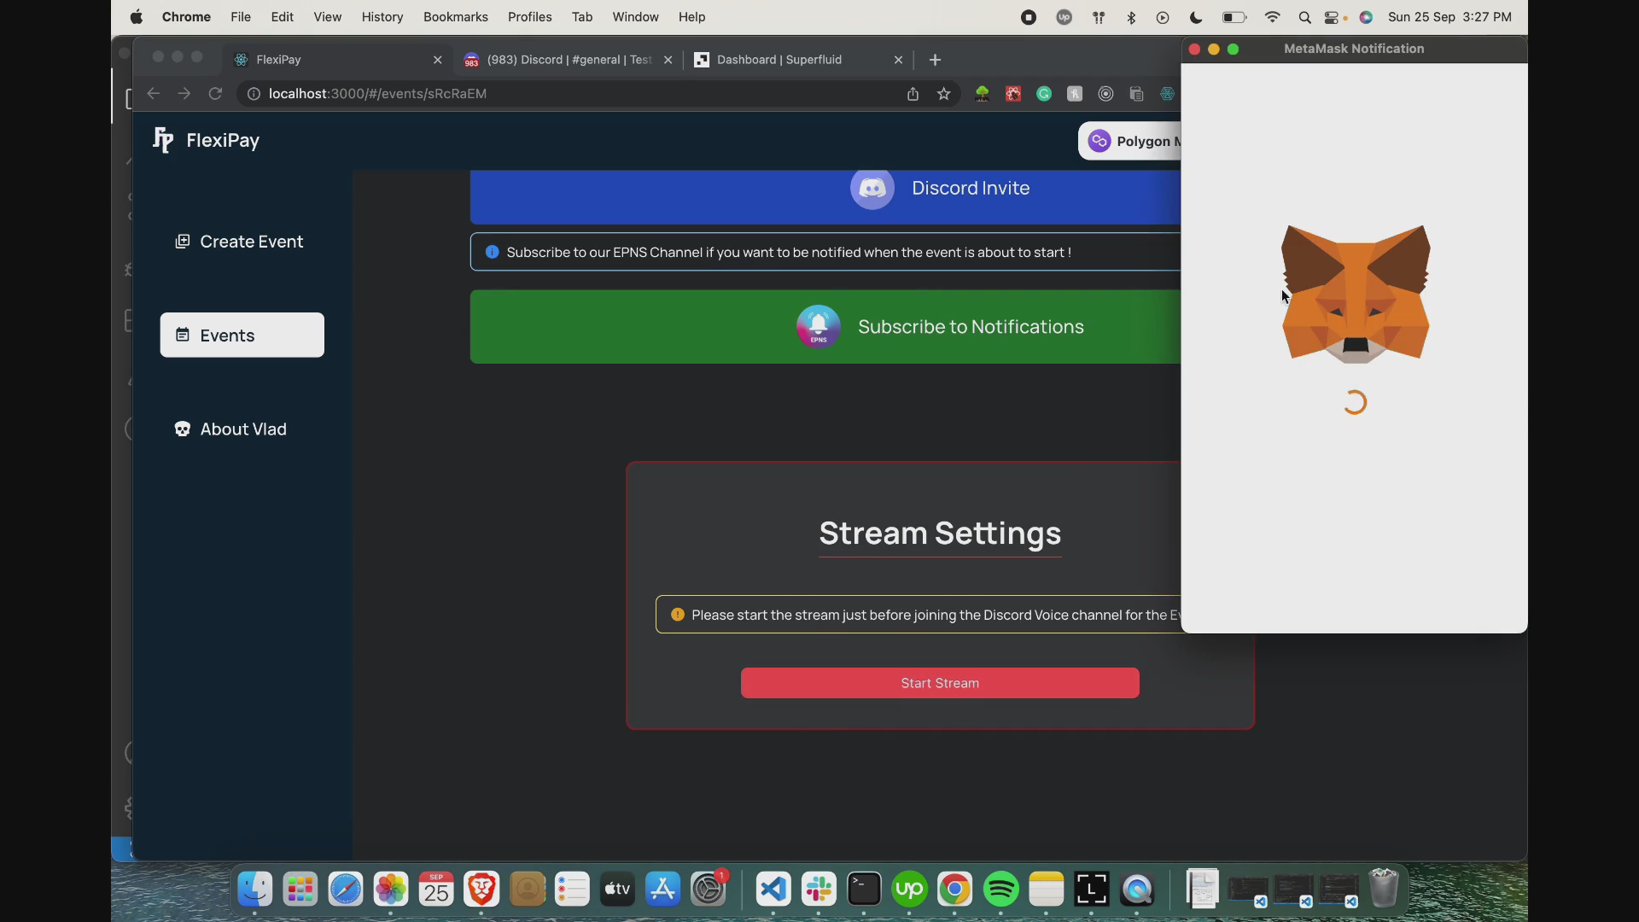Open System Preferences from the Dock
The image size is (1639, 922).
[709, 890]
